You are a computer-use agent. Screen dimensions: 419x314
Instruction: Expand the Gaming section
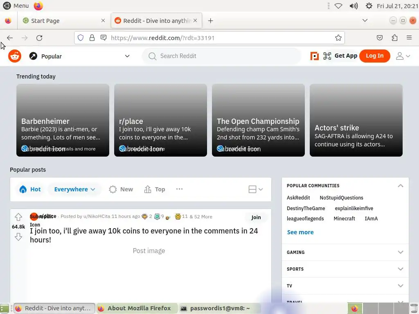click(x=345, y=252)
